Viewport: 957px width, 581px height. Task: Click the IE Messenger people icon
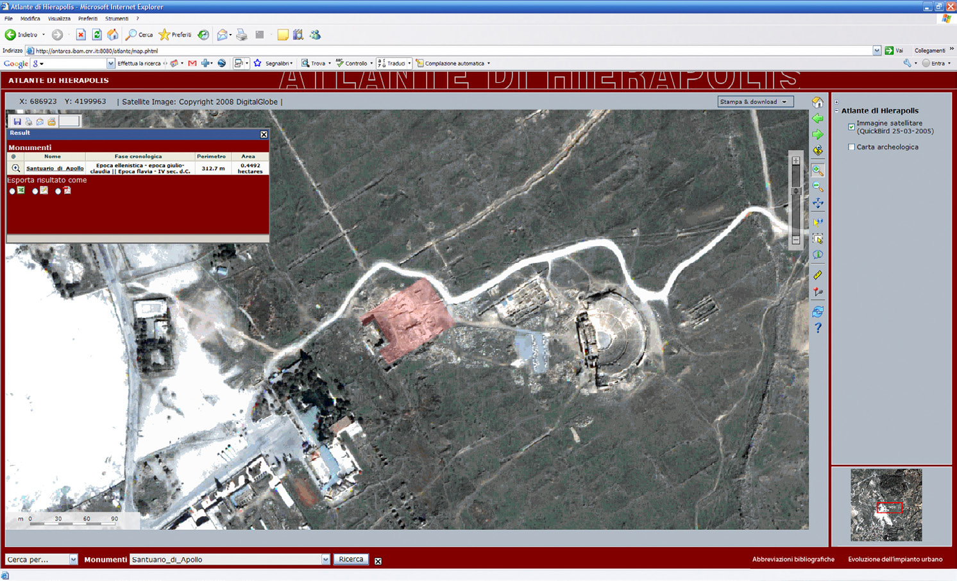(x=315, y=35)
